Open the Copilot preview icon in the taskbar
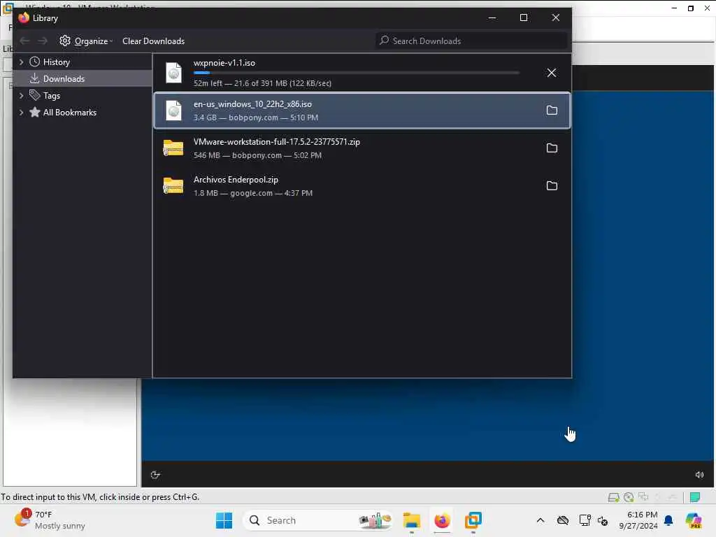This screenshot has width=716, height=537. 694,520
